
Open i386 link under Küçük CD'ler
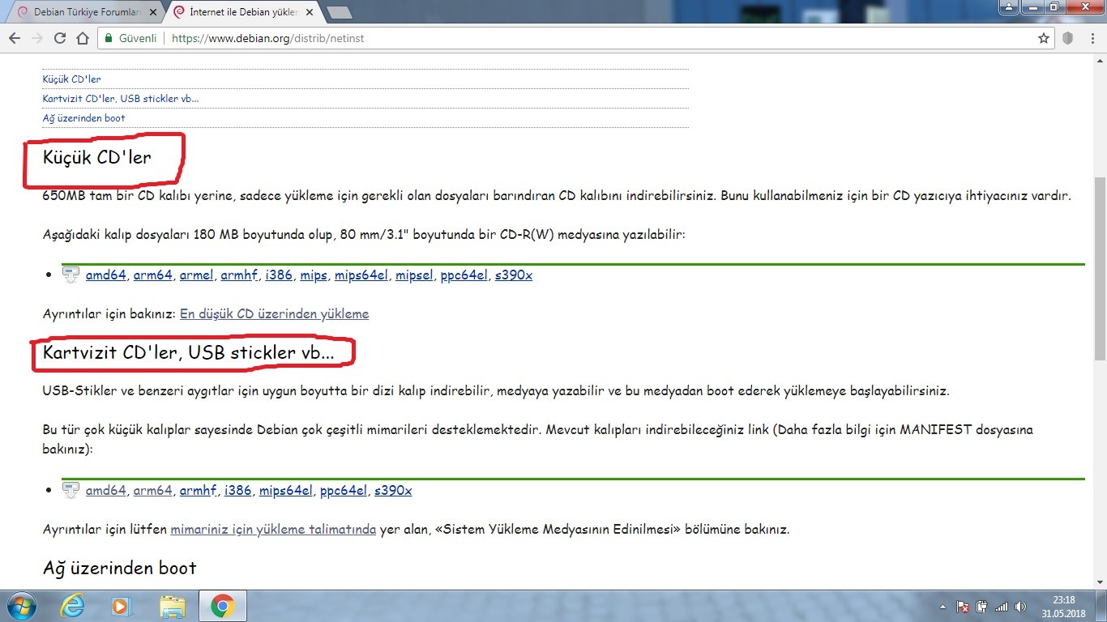[279, 275]
